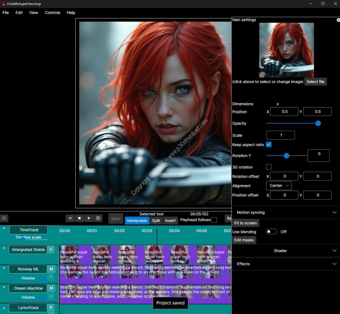Open the View menu

(x=33, y=13)
